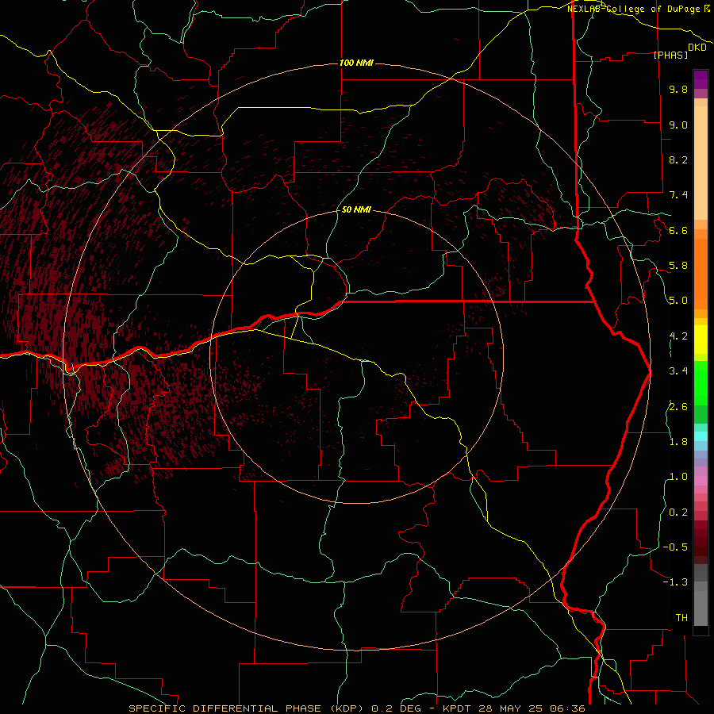Click the -1.3 value on the legend

675,582
